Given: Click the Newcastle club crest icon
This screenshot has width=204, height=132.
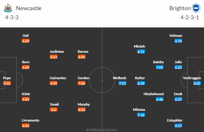Looking at the screenshot, I should [x=8, y=8].
